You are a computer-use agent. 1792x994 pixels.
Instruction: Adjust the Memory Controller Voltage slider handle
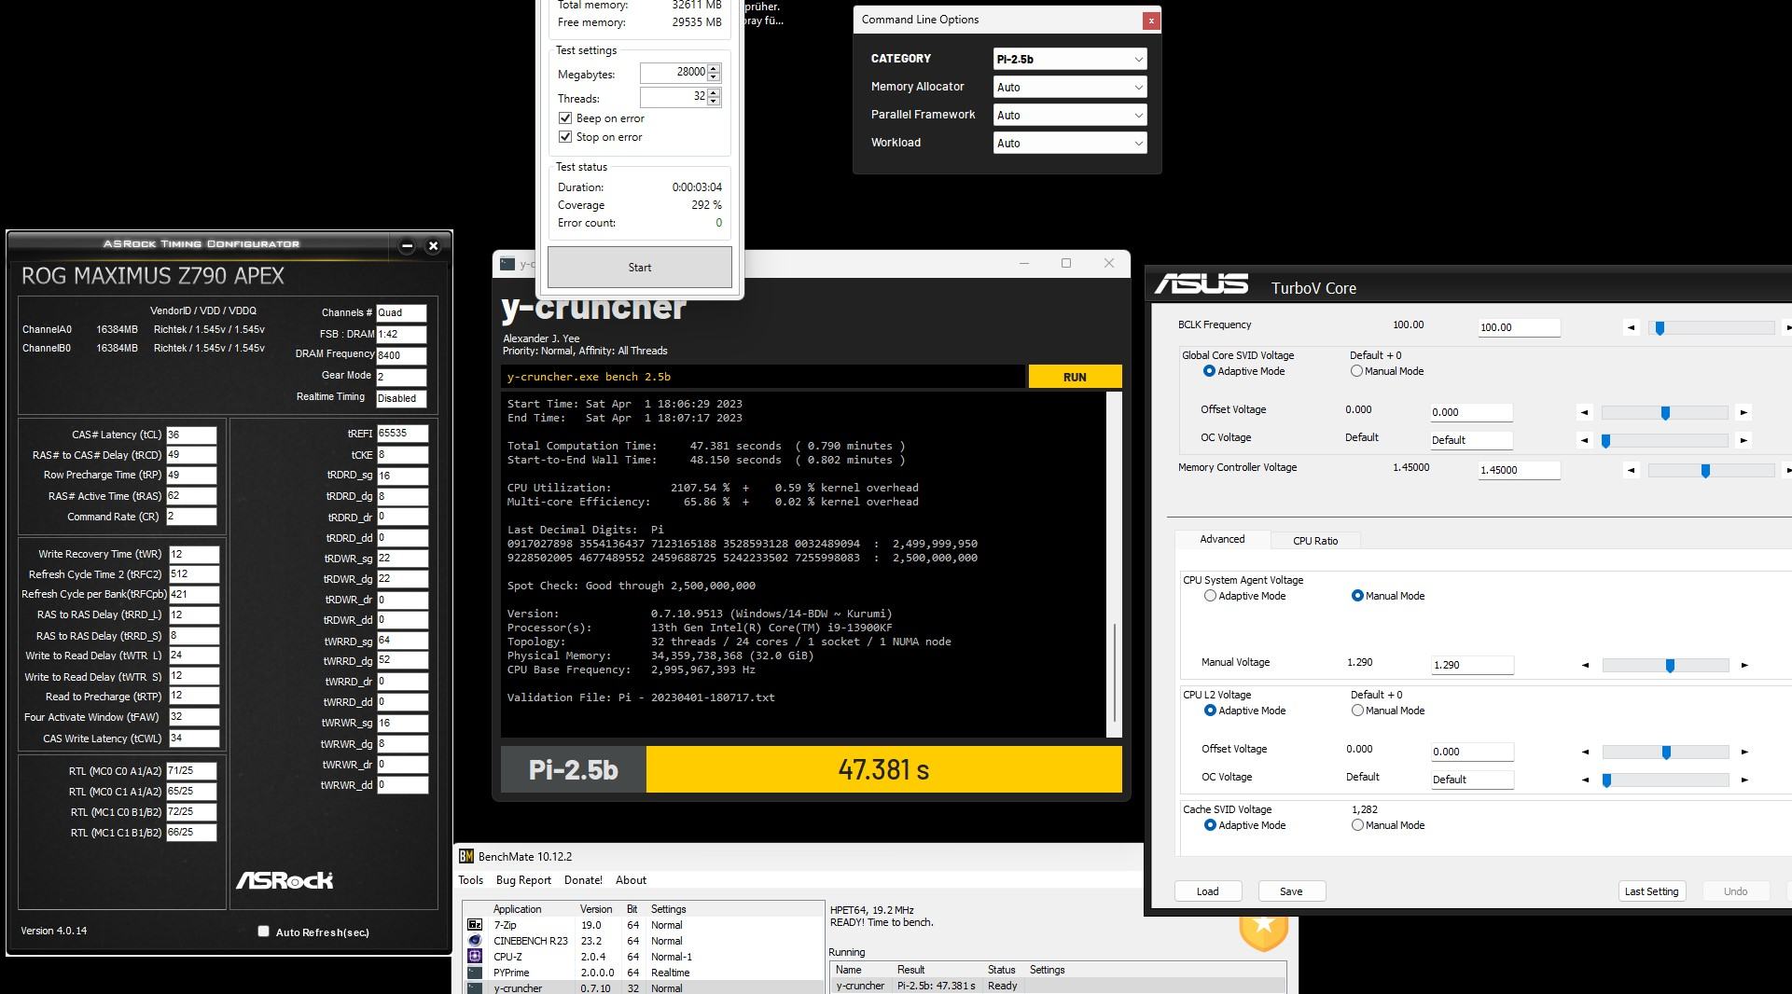[x=1705, y=471]
